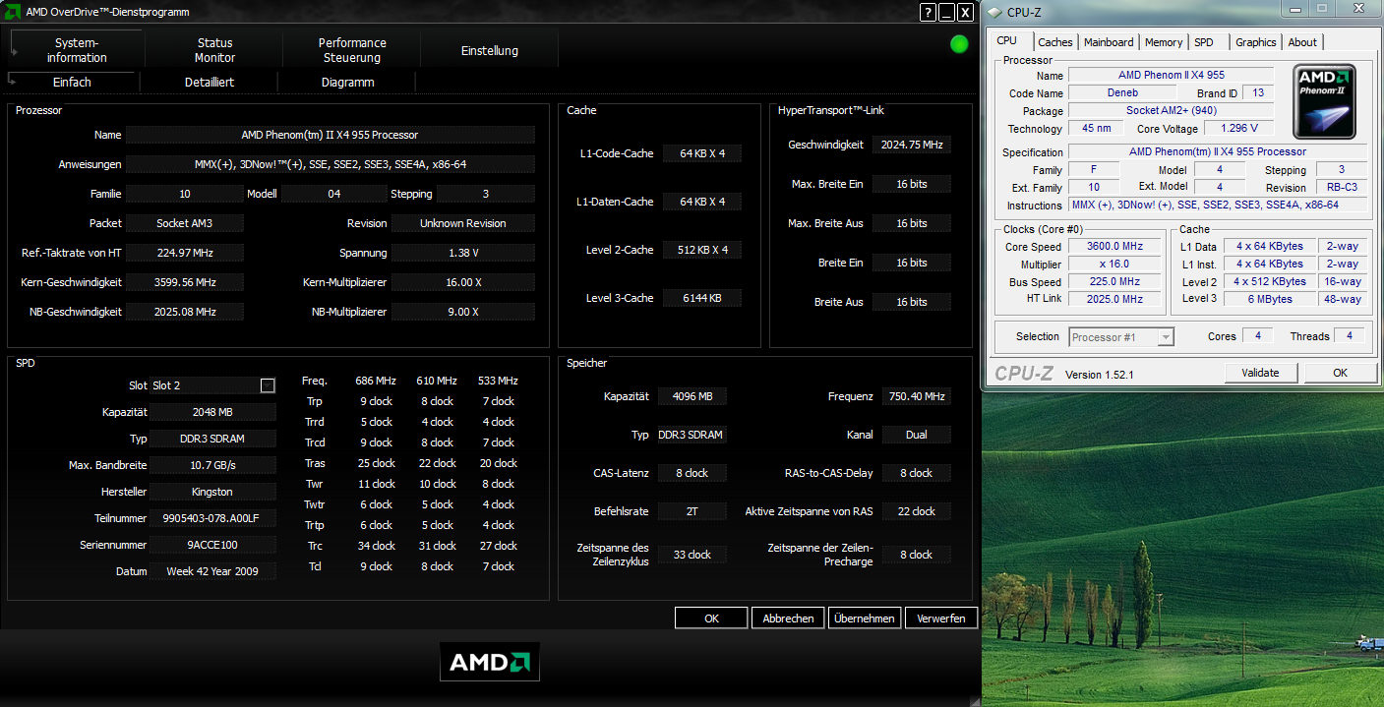
Task: Click the Level 3-Cache value 6144 KB
Action: tap(701, 298)
